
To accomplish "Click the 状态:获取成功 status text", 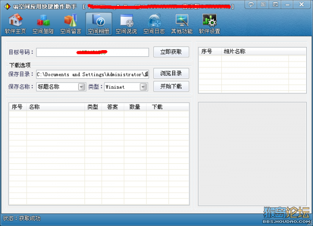I will (x=22, y=218).
